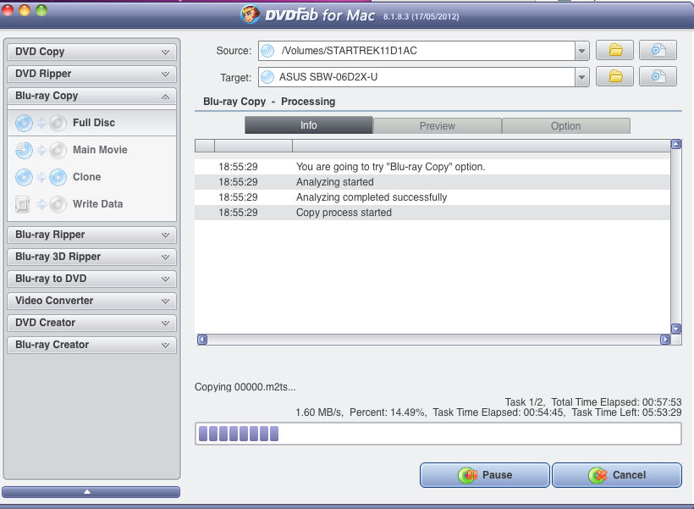The image size is (694, 509).
Task: Select Clone copy mode
Action: [x=91, y=177]
